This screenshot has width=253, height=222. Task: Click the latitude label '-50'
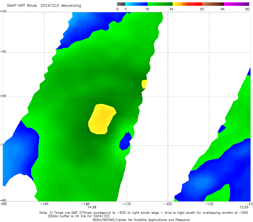coord(3,96)
